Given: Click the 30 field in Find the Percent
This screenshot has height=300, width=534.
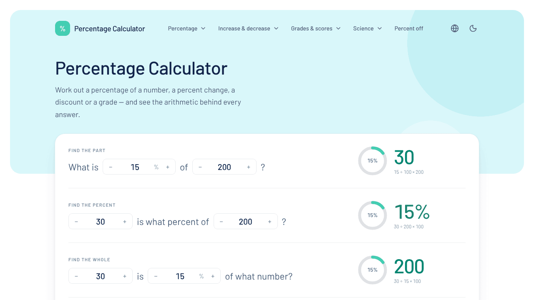Looking at the screenshot, I should click(101, 222).
